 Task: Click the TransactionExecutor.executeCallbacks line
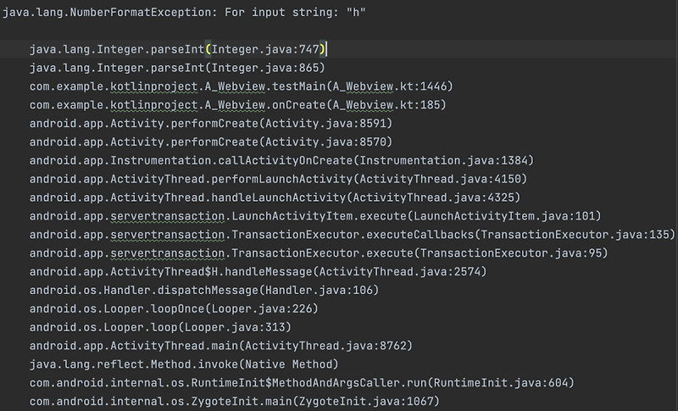pos(353,235)
